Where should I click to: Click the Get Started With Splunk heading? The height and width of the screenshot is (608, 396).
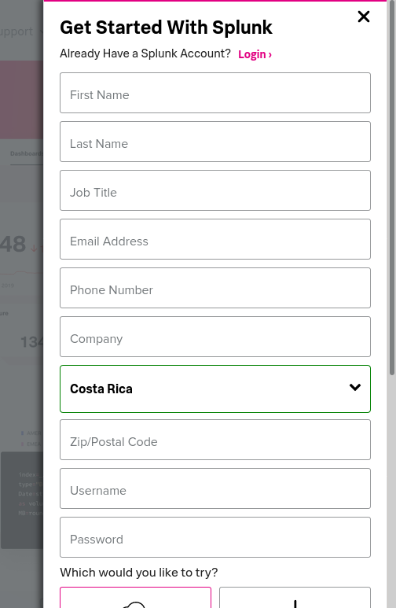(x=166, y=28)
